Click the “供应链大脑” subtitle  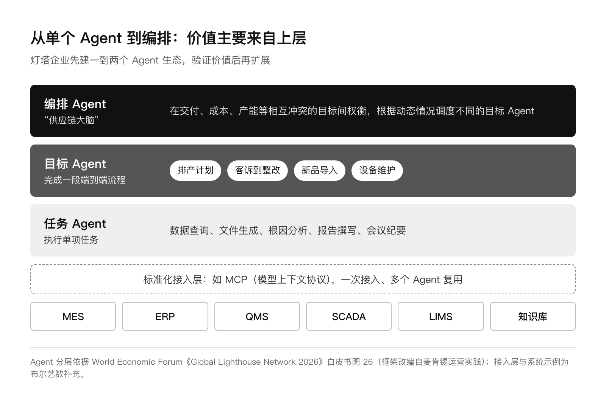(72, 120)
